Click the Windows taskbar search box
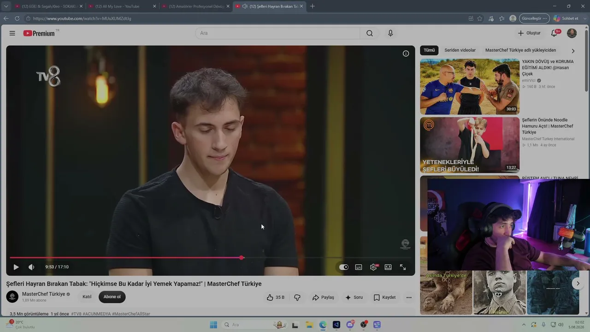590x332 pixels. tap(254, 325)
